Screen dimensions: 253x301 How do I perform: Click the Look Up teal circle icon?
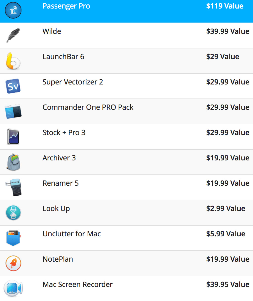[13, 213]
